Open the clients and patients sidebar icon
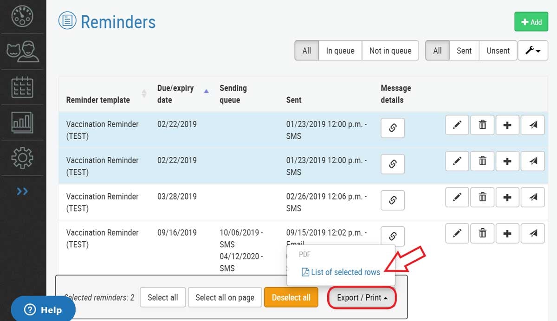 [22, 51]
